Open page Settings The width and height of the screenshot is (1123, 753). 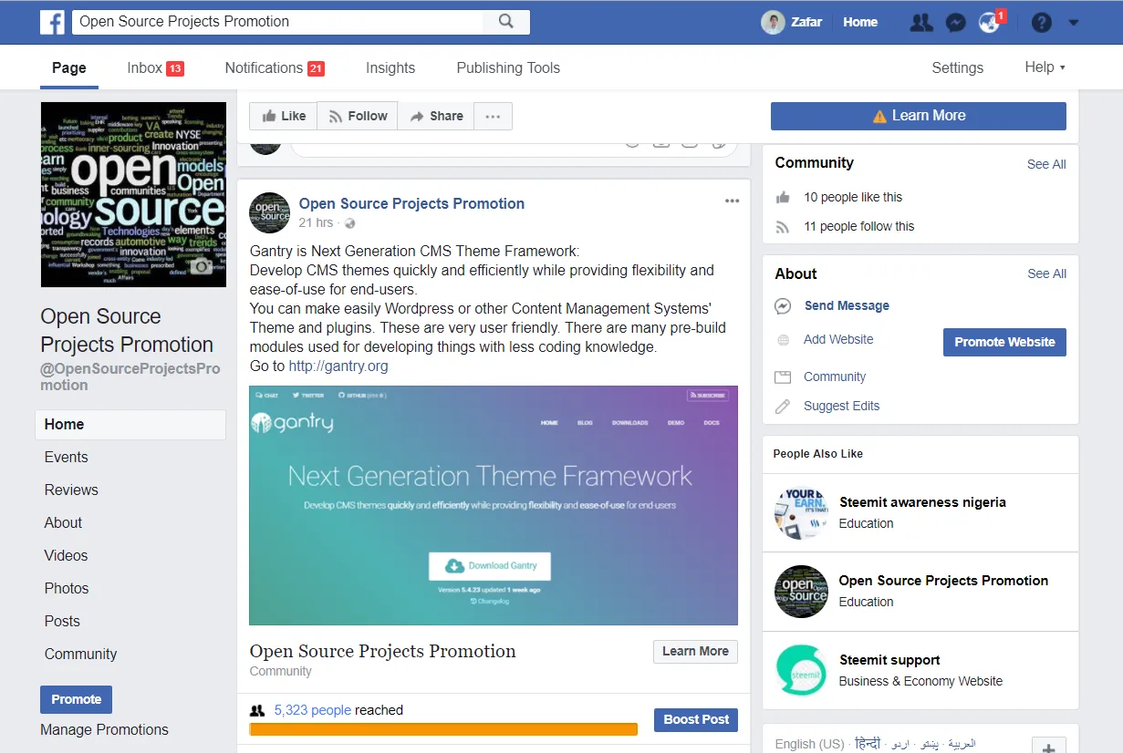pyautogui.click(x=957, y=67)
